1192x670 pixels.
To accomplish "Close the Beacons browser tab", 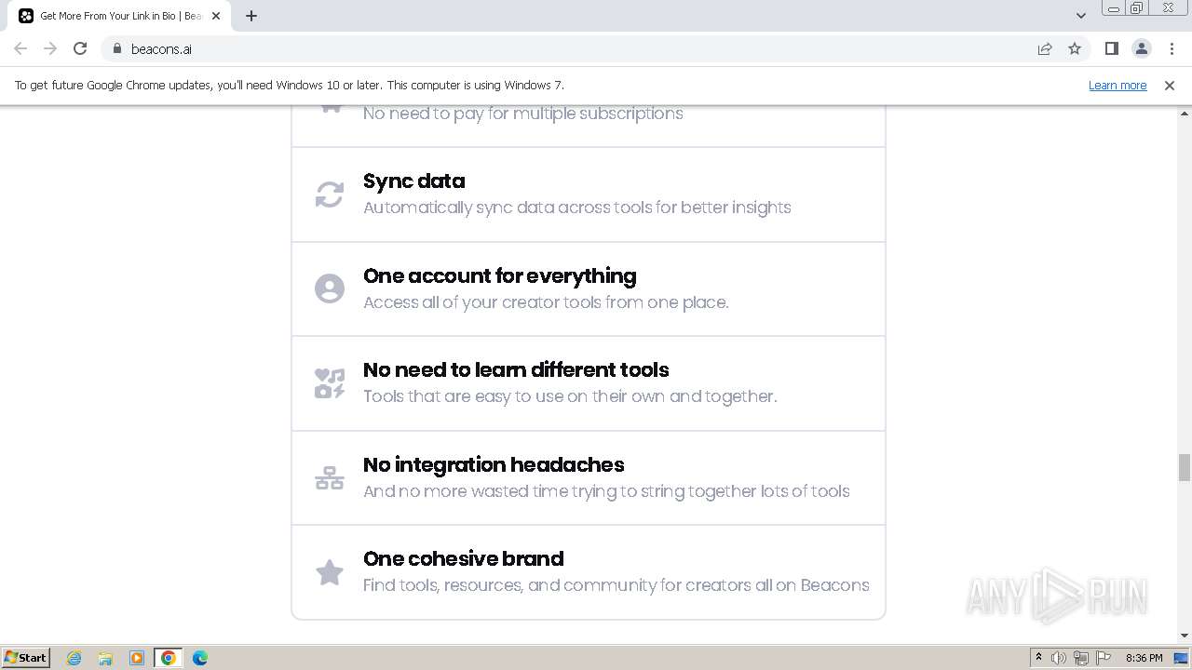I will 216,16.
